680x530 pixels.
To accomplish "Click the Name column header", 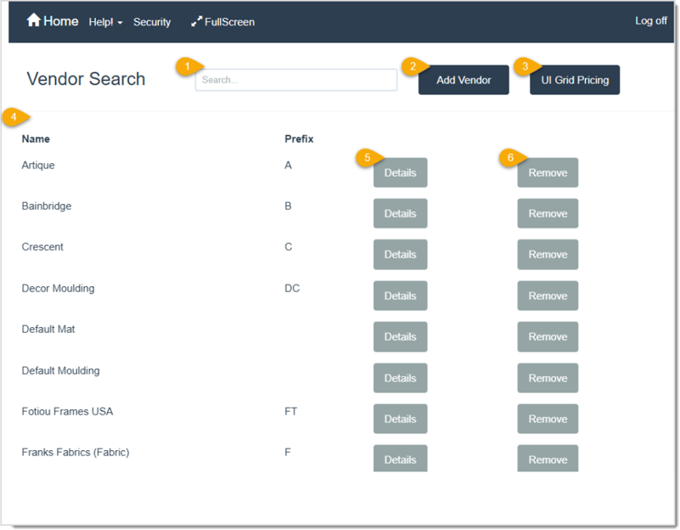I will (36, 138).
